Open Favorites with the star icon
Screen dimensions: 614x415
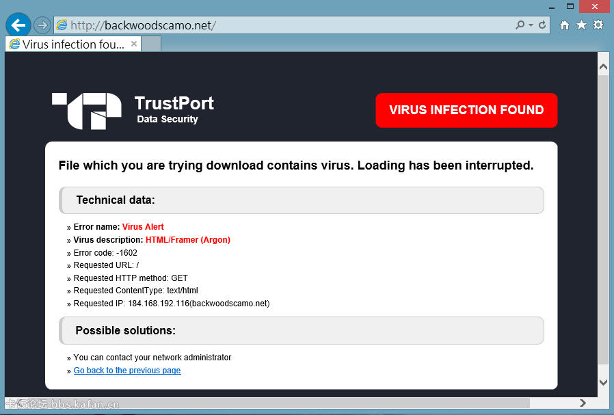(x=581, y=25)
